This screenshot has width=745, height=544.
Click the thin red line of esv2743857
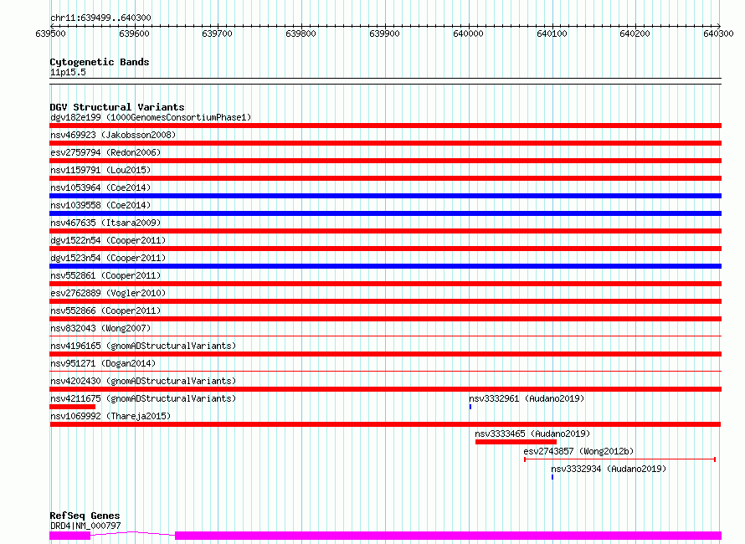tap(619, 459)
